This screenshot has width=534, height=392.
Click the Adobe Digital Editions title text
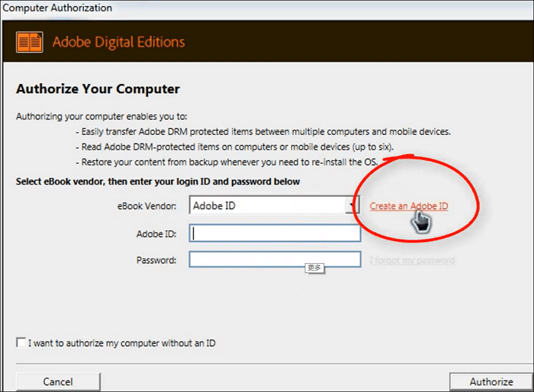[118, 42]
